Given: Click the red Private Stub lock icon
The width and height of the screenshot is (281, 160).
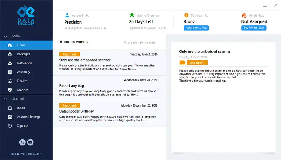Looking at the screenshot, I should (x=244, y=15).
